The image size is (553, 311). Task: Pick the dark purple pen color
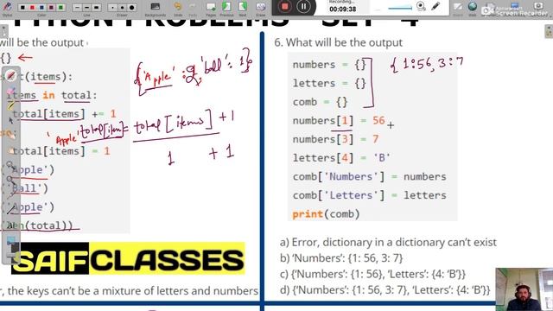51,7
